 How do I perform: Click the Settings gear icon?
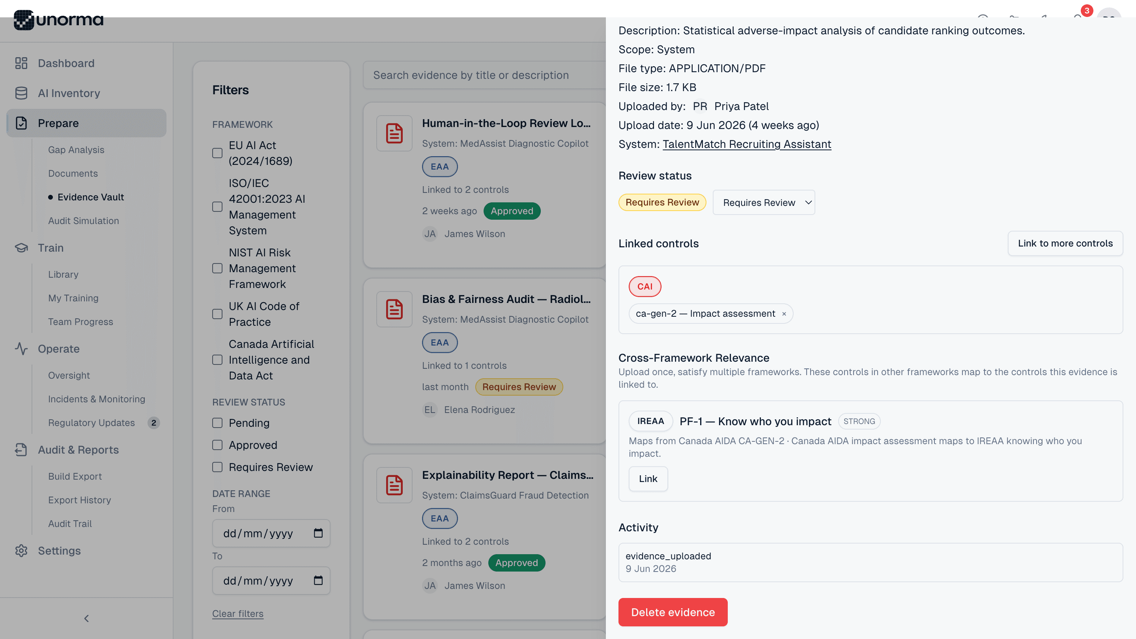click(21, 551)
